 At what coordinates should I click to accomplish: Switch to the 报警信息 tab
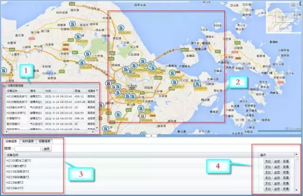tap(44, 141)
